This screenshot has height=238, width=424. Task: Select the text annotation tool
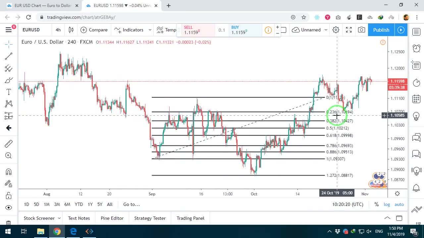[x=9, y=92]
